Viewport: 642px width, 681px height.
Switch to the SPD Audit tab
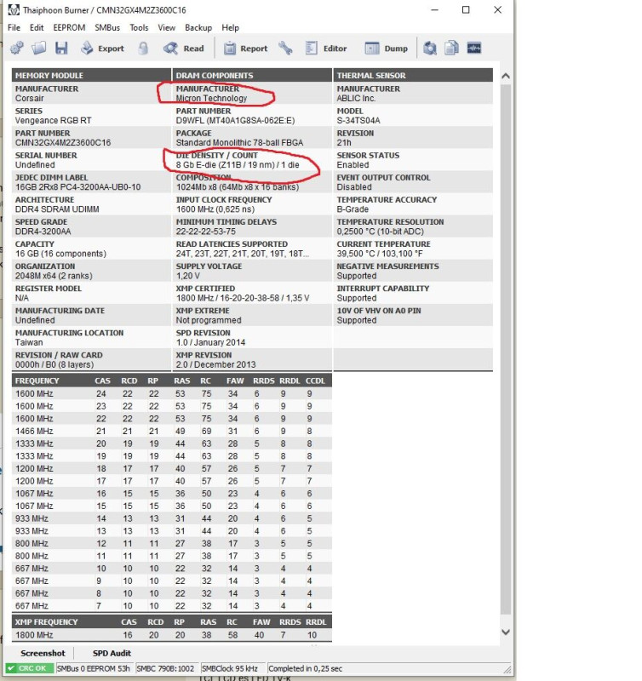tap(112, 653)
